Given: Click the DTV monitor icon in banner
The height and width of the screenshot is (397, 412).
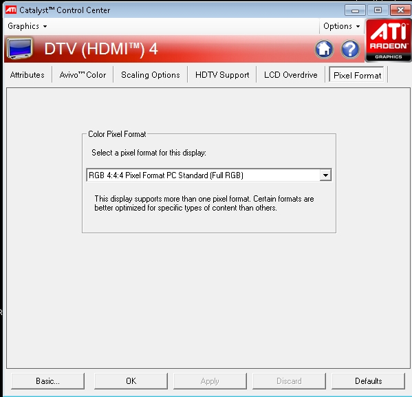Looking at the screenshot, I should click(x=20, y=49).
